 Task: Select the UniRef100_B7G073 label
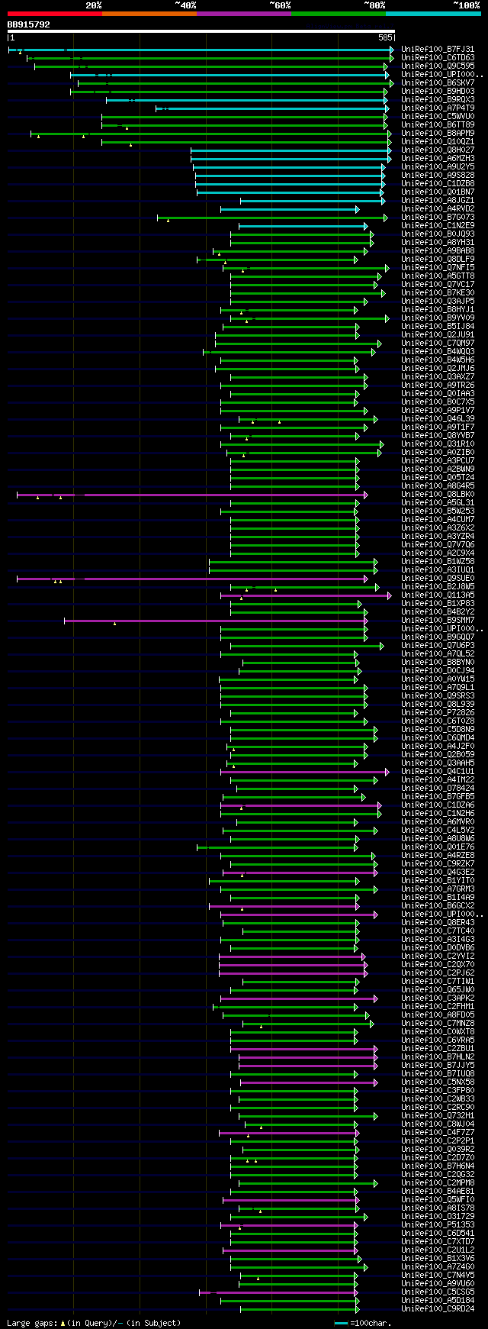click(438, 218)
